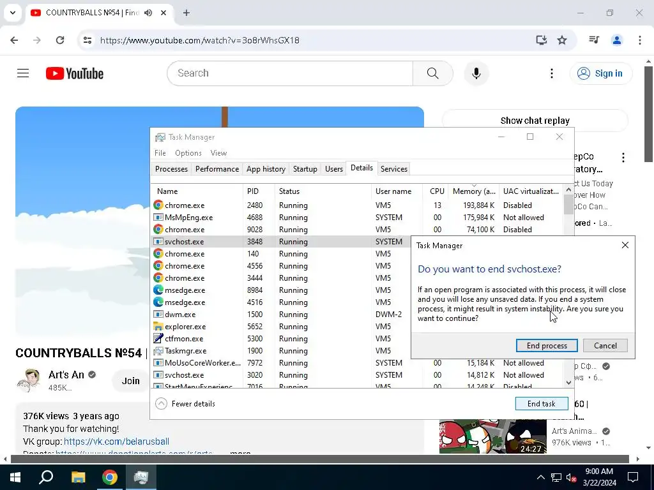Sort by the Memory column header

point(474,191)
